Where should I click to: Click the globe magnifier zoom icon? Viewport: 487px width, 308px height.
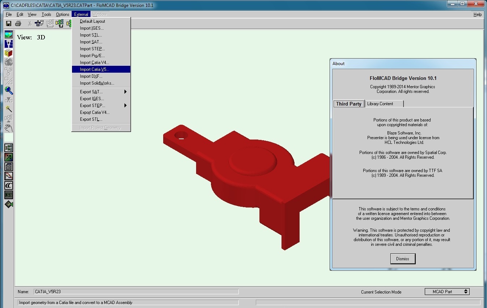pos(9,90)
